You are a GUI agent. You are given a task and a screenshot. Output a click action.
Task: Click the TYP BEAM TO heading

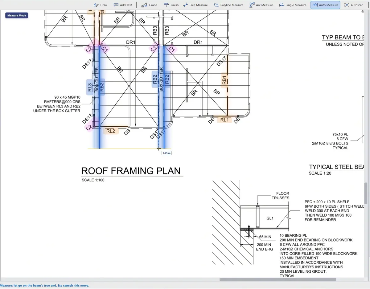click(343, 37)
